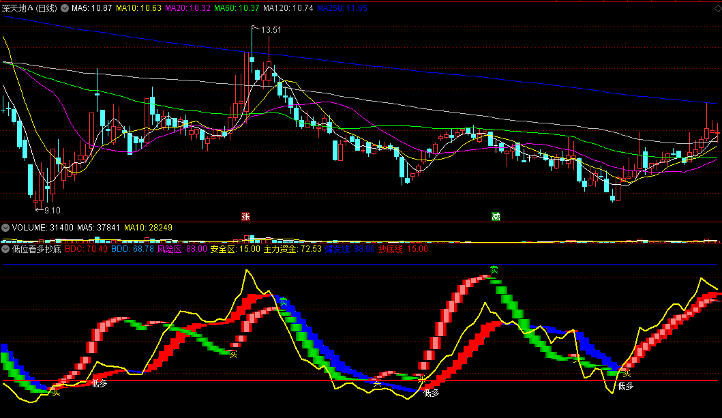
Task: Click the green MA60: 10.37 label
Action: [237, 8]
